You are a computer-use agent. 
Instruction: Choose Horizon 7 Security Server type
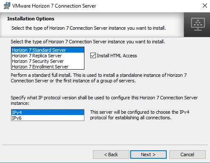[x=48, y=61]
